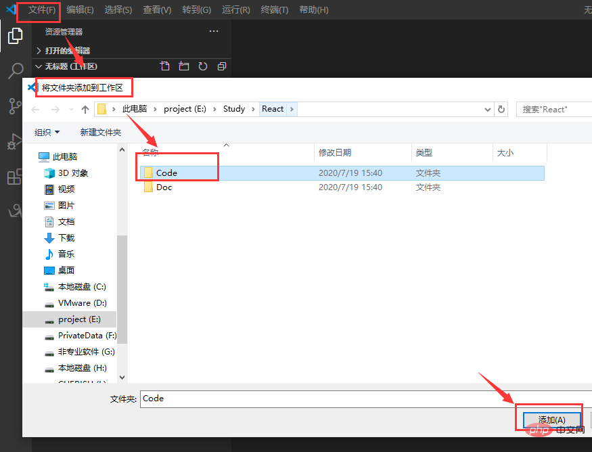Expand the chevron after Study in the path
The image size is (592, 452).
point(253,109)
